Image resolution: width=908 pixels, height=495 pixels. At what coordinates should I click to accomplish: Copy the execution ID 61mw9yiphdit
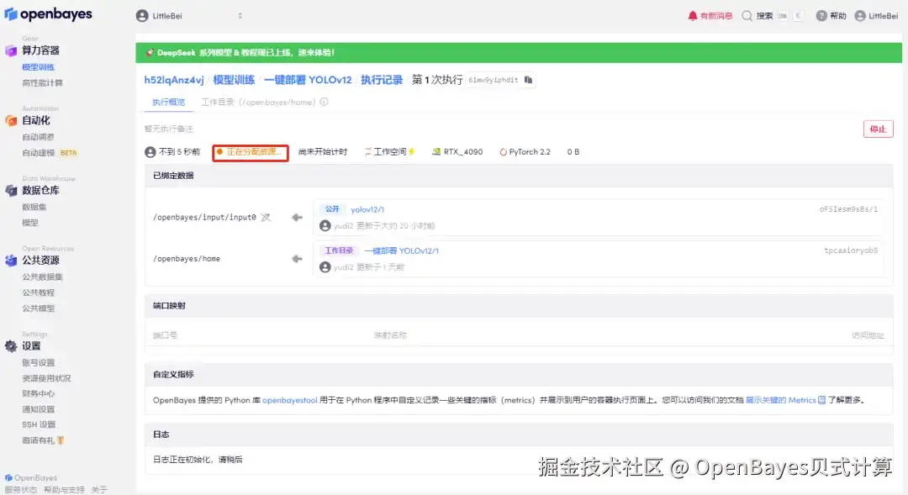528,80
